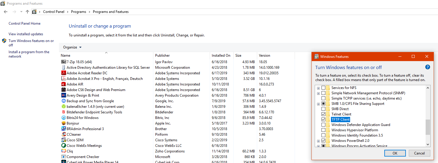Viewport: 438px width, 163px height.
Task: Click the Component Checker icon
Action: pos(63,157)
